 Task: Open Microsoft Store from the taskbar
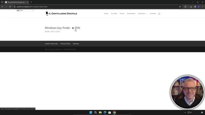tap(110, 112)
